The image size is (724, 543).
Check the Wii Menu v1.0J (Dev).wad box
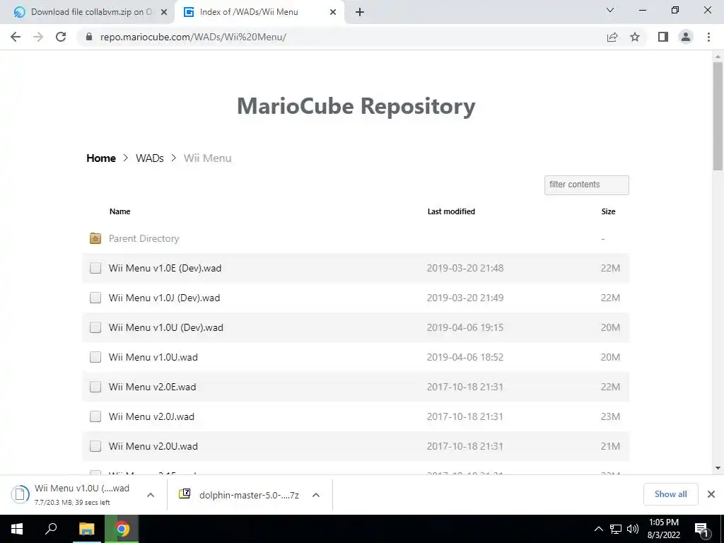point(95,298)
